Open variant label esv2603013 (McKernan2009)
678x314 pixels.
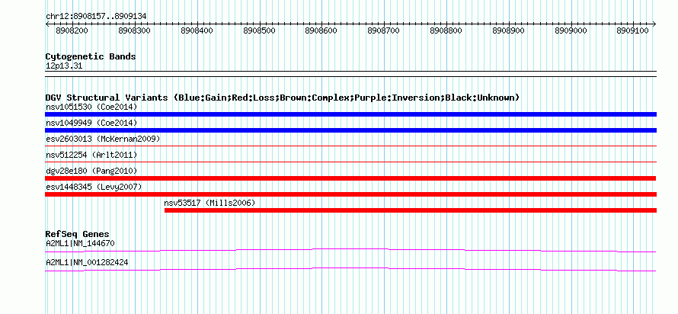click(x=103, y=139)
